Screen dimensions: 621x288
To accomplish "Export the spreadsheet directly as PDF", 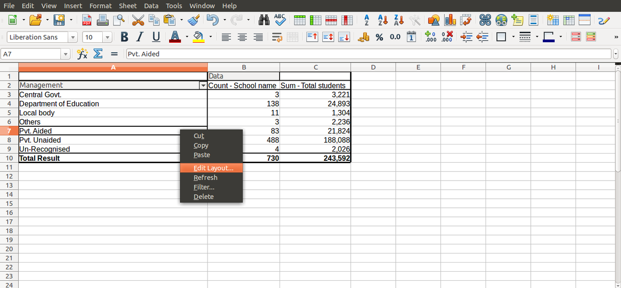I will pos(86,20).
